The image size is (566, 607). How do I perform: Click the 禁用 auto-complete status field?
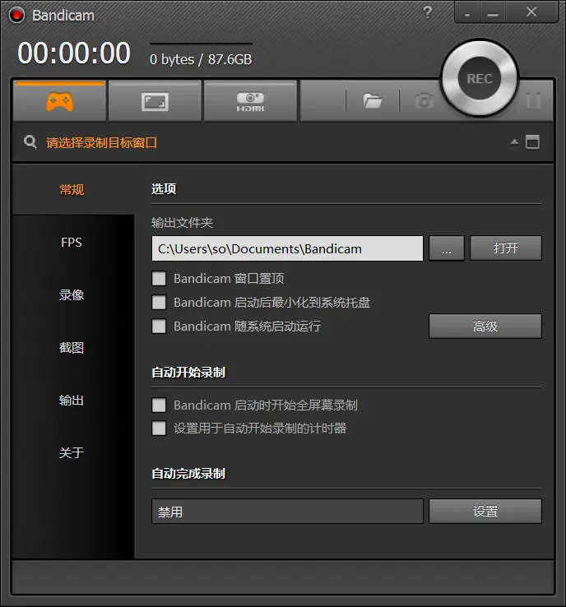[x=287, y=512]
